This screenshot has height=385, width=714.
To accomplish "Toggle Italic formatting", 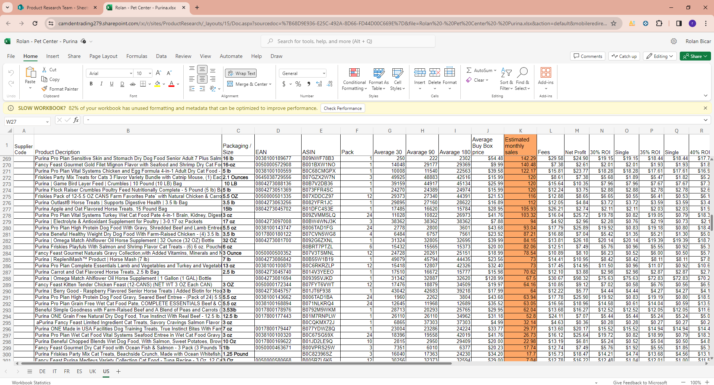I will 101,84.
